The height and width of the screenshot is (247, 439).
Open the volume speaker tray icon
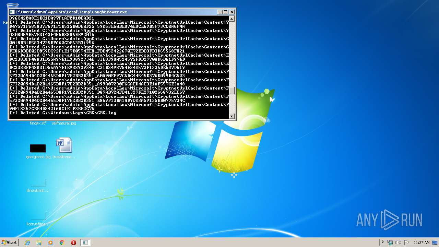click(x=398, y=243)
